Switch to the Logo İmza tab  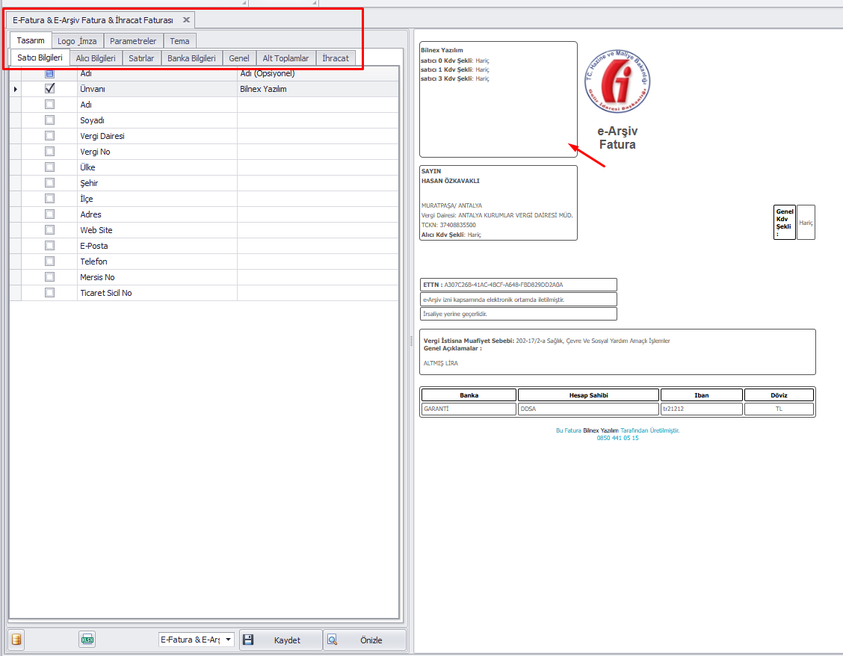(x=77, y=41)
